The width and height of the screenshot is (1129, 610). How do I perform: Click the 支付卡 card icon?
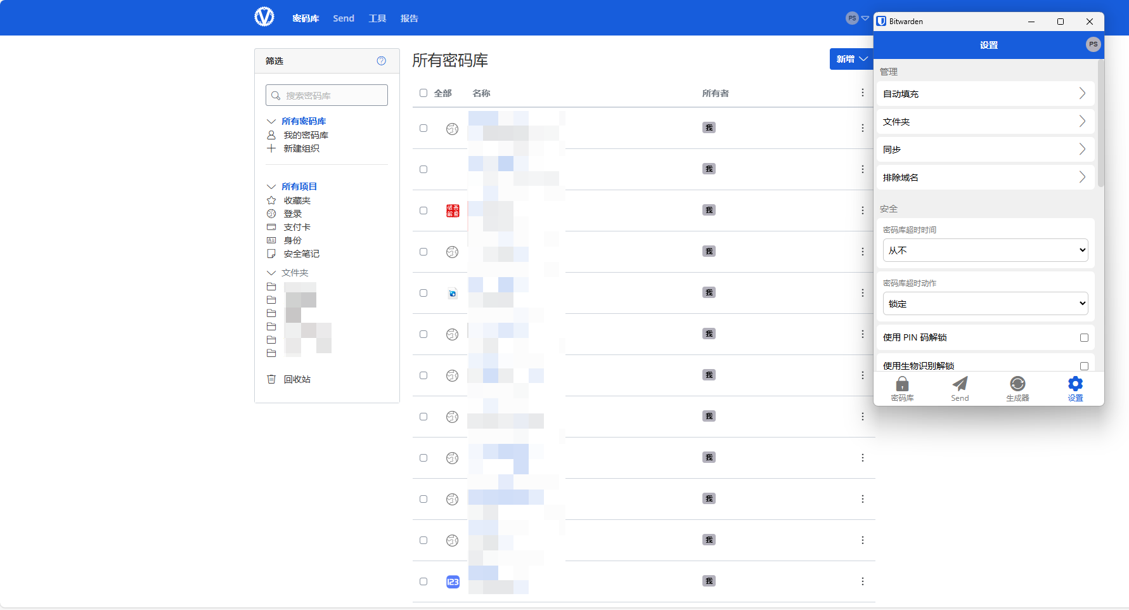click(271, 227)
